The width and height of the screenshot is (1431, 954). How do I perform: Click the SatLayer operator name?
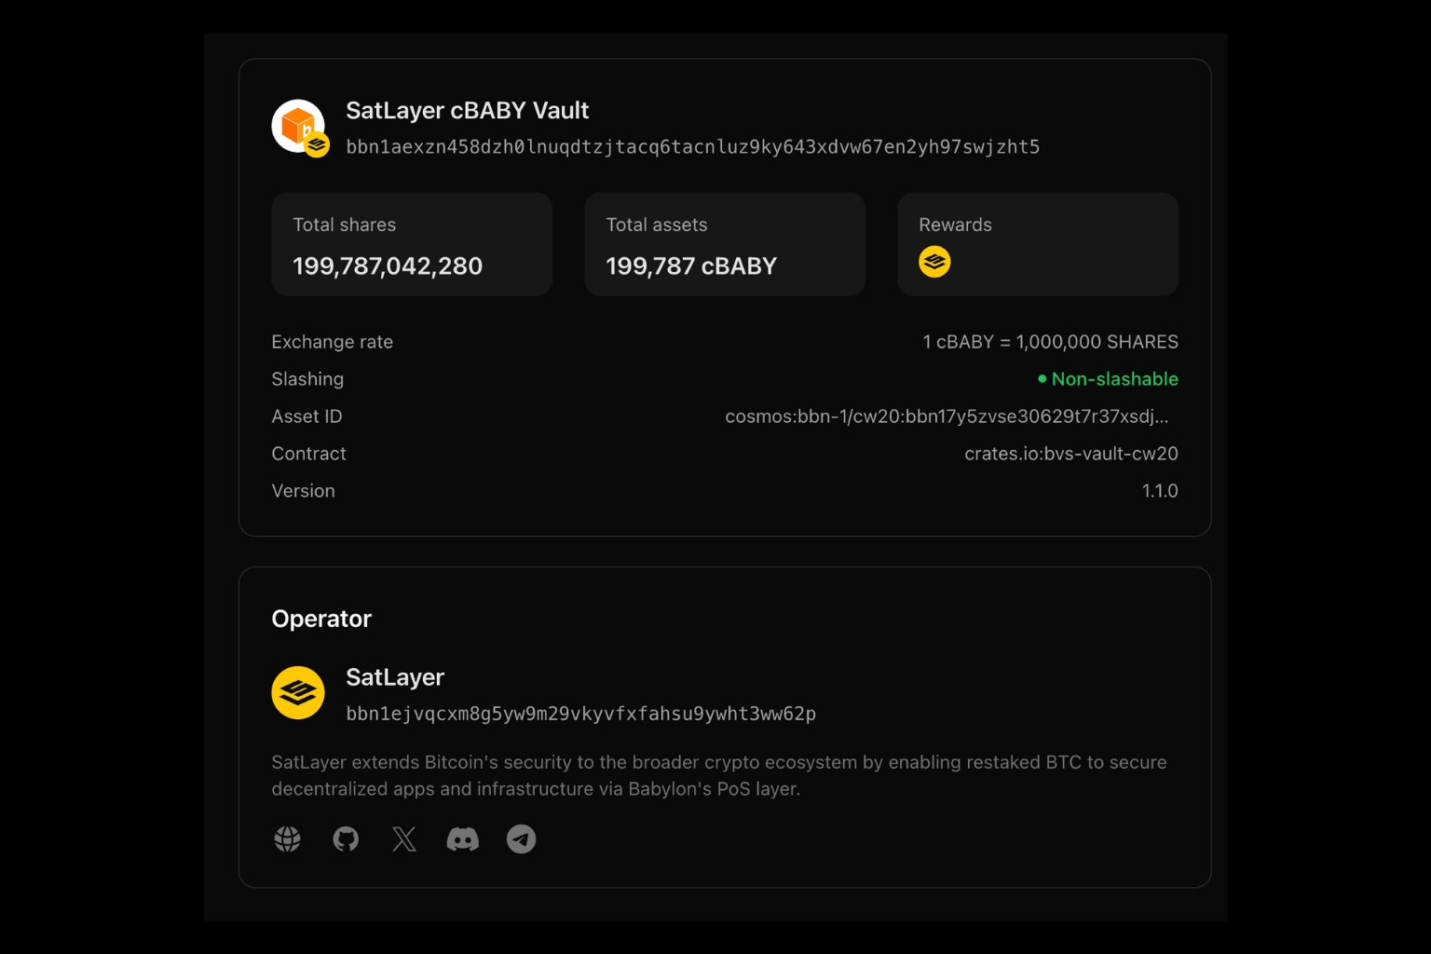tap(395, 677)
